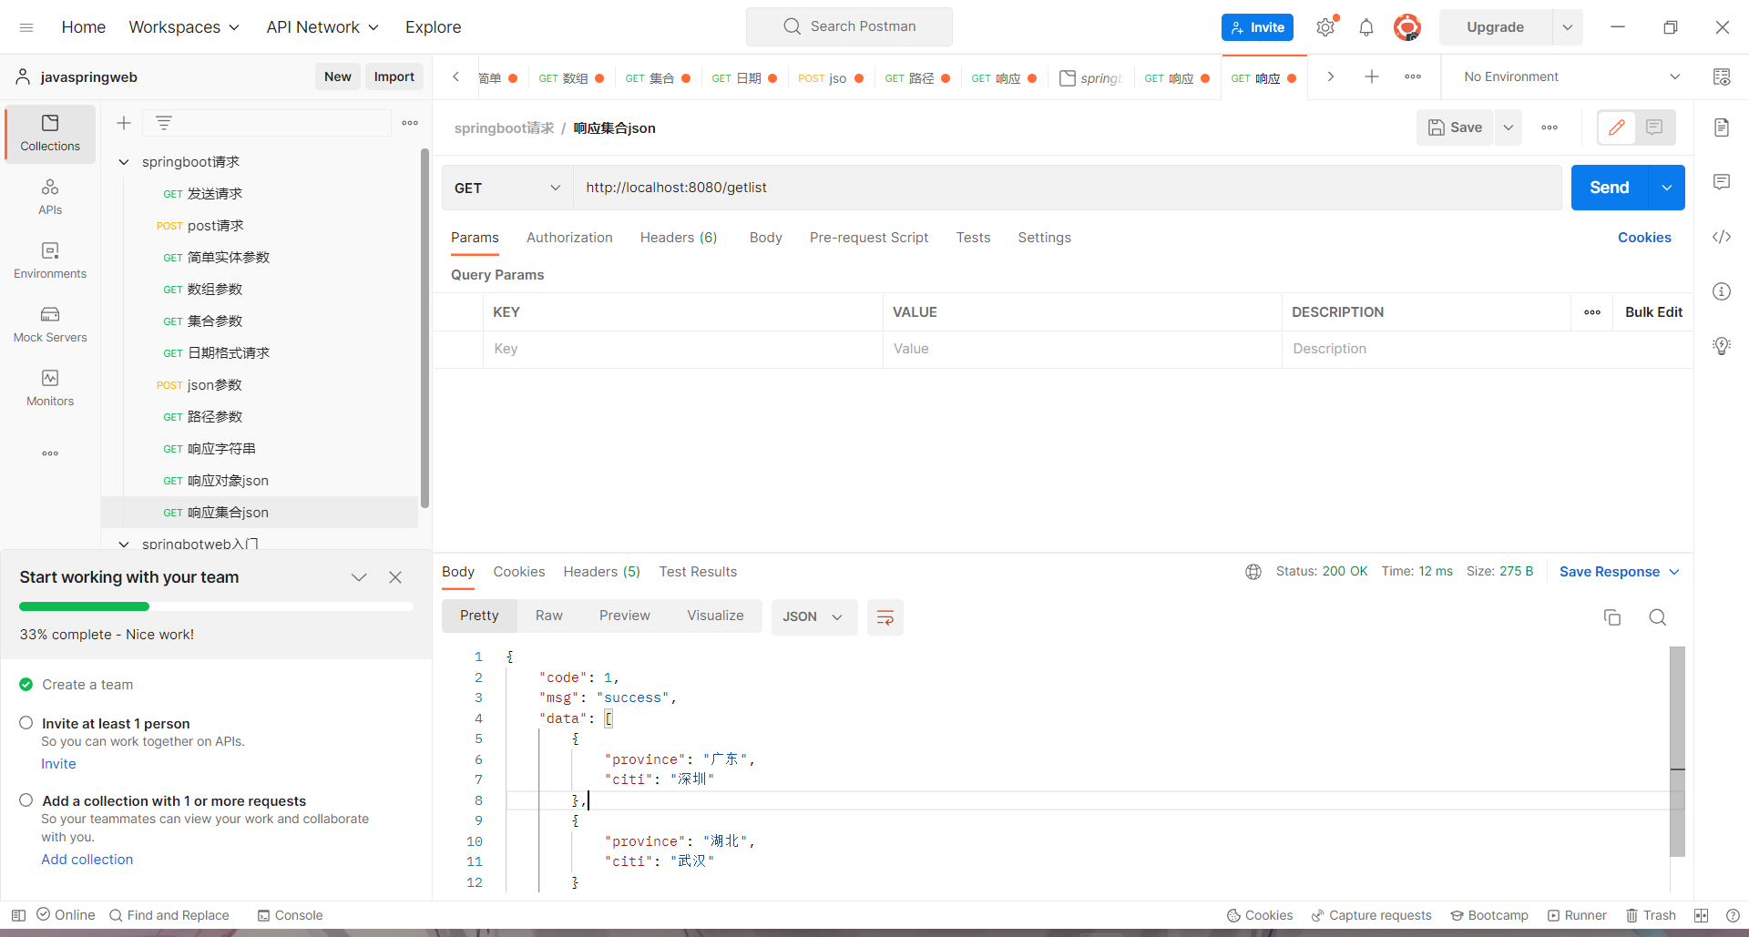Viewport: 1749px width, 937px height.
Task: Open the GET method dropdown
Action: [x=506, y=188]
